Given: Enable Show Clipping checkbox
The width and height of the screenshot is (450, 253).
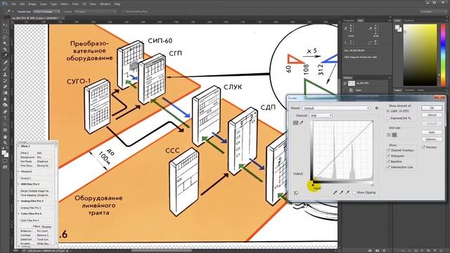Looking at the screenshot, I should coord(354,193).
